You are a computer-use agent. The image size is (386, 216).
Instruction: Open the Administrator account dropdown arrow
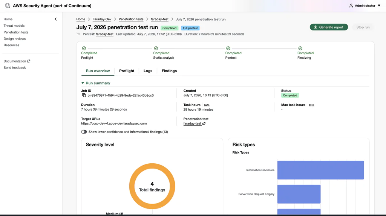point(379,5)
